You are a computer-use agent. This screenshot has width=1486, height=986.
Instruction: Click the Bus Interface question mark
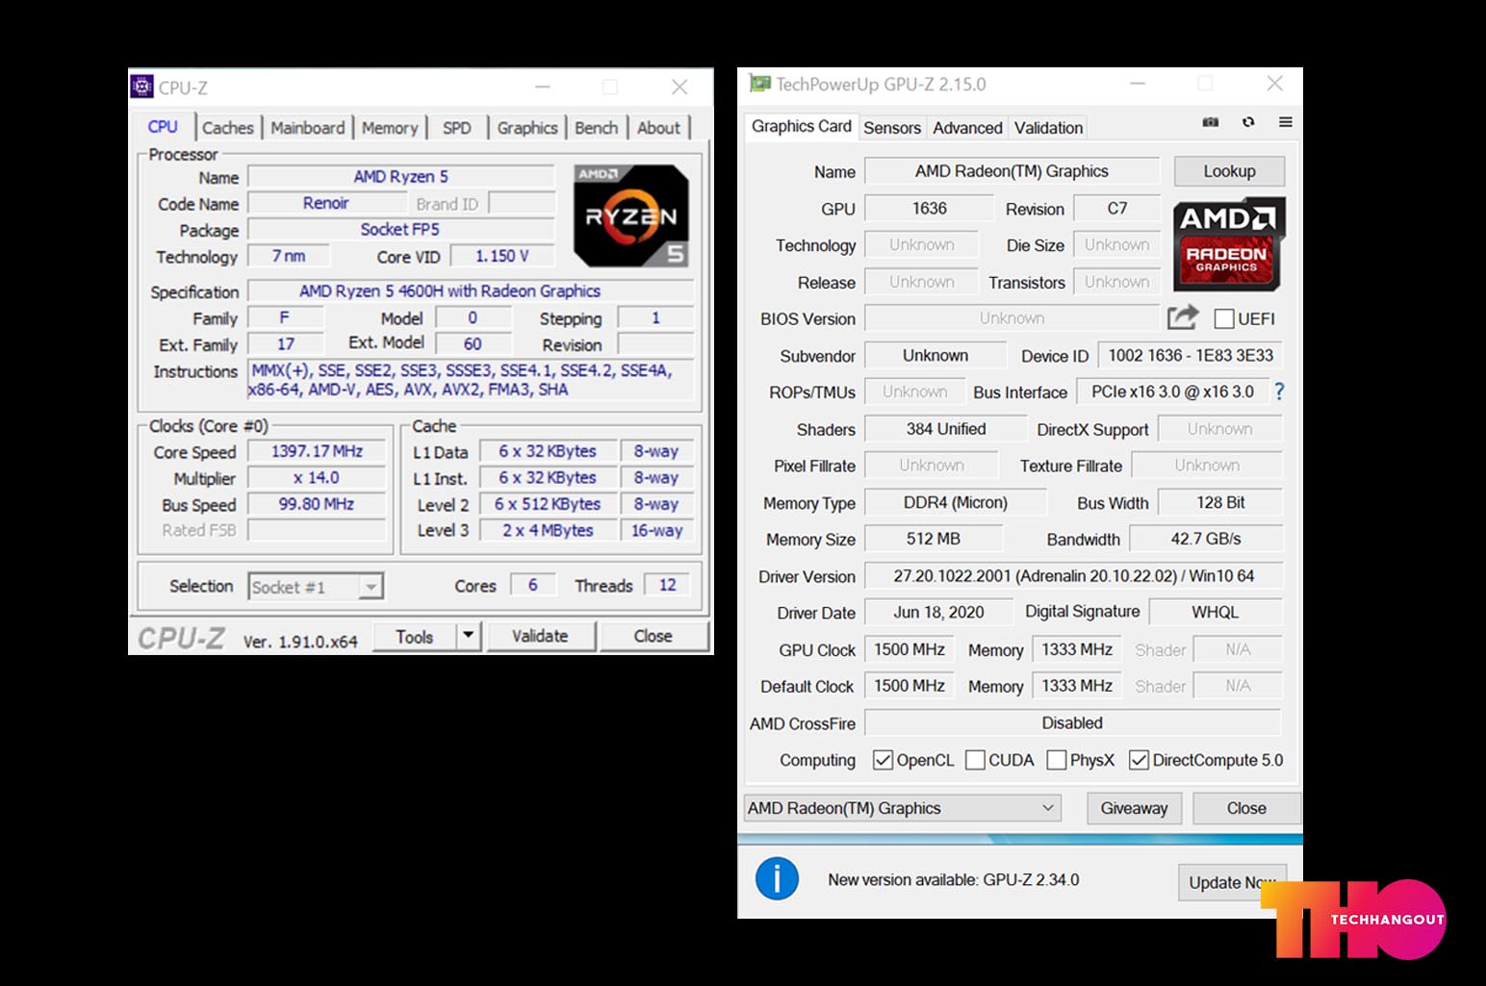(1279, 392)
